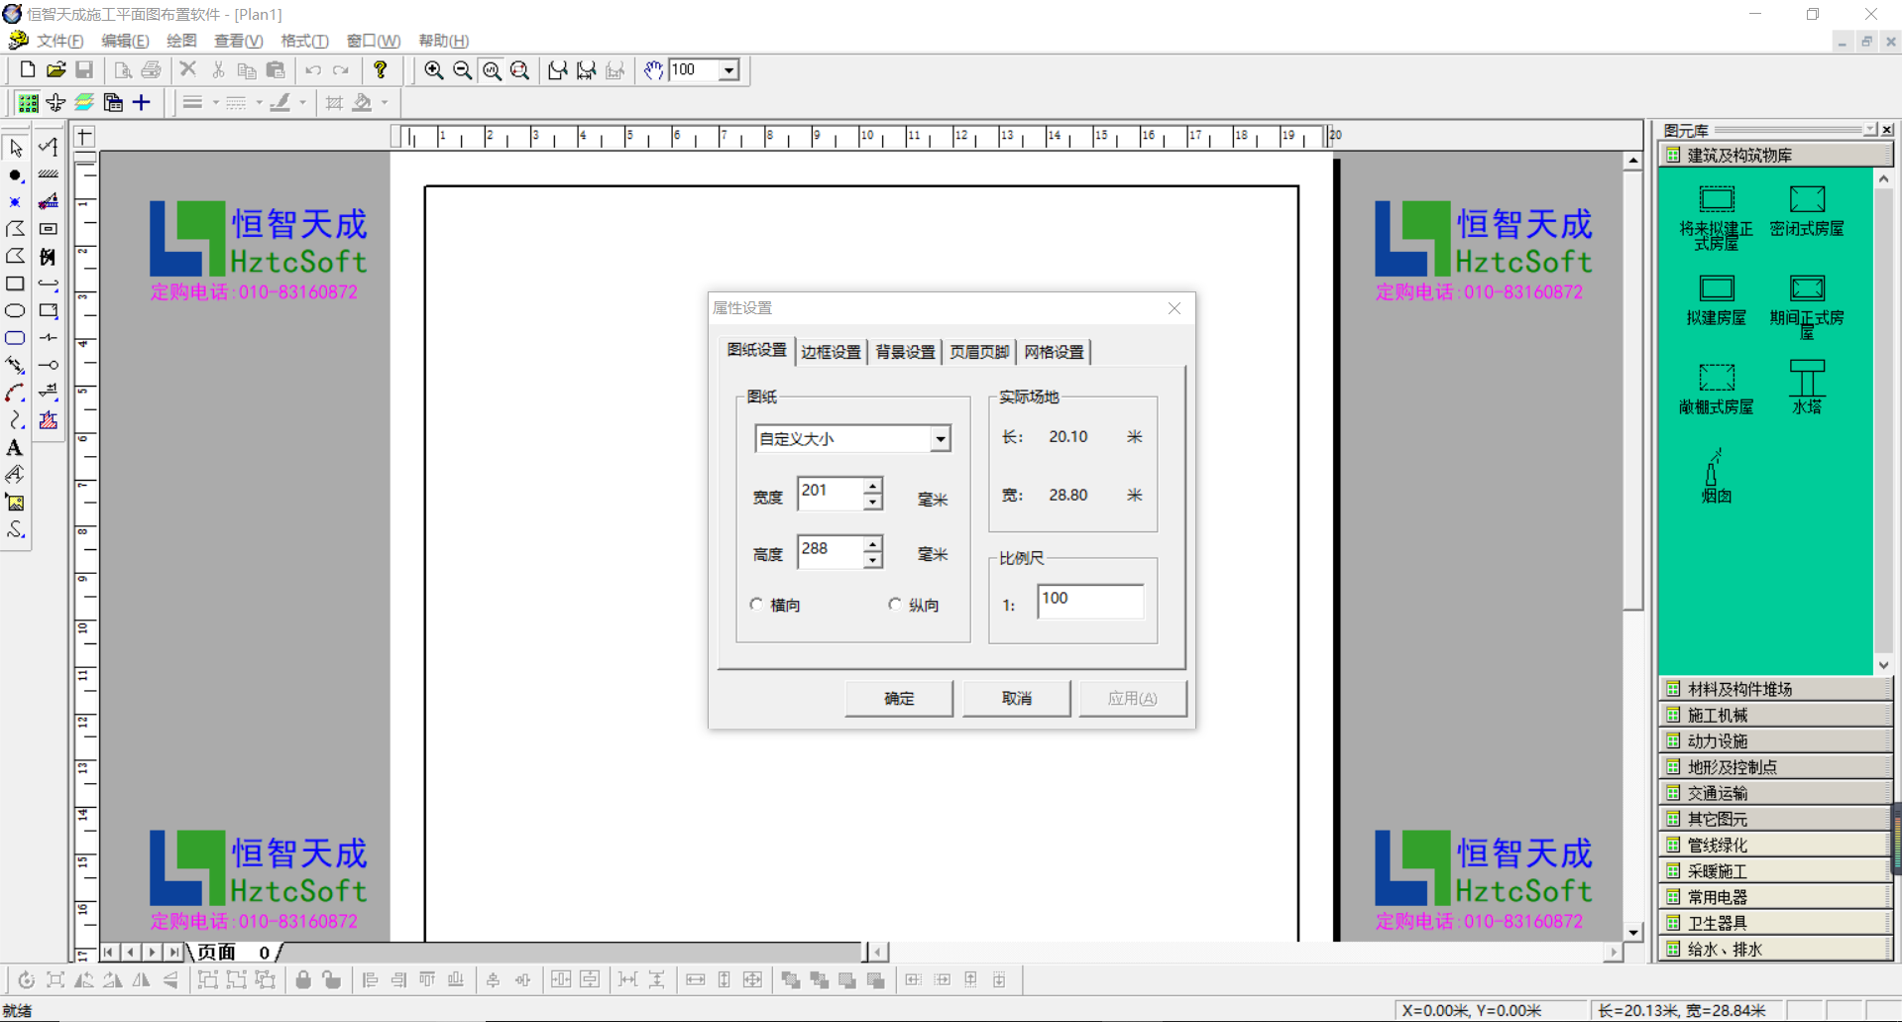Open the 格式 menu

303,41
